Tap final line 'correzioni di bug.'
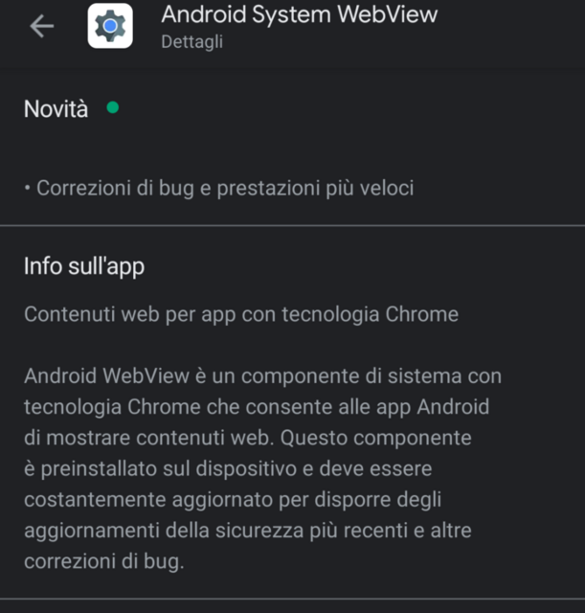The width and height of the screenshot is (585, 613). point(104,562)
